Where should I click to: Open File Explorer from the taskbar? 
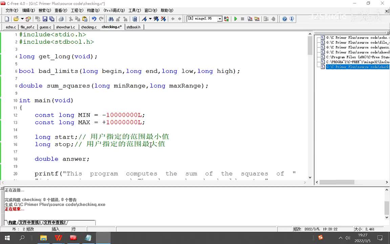44,238
